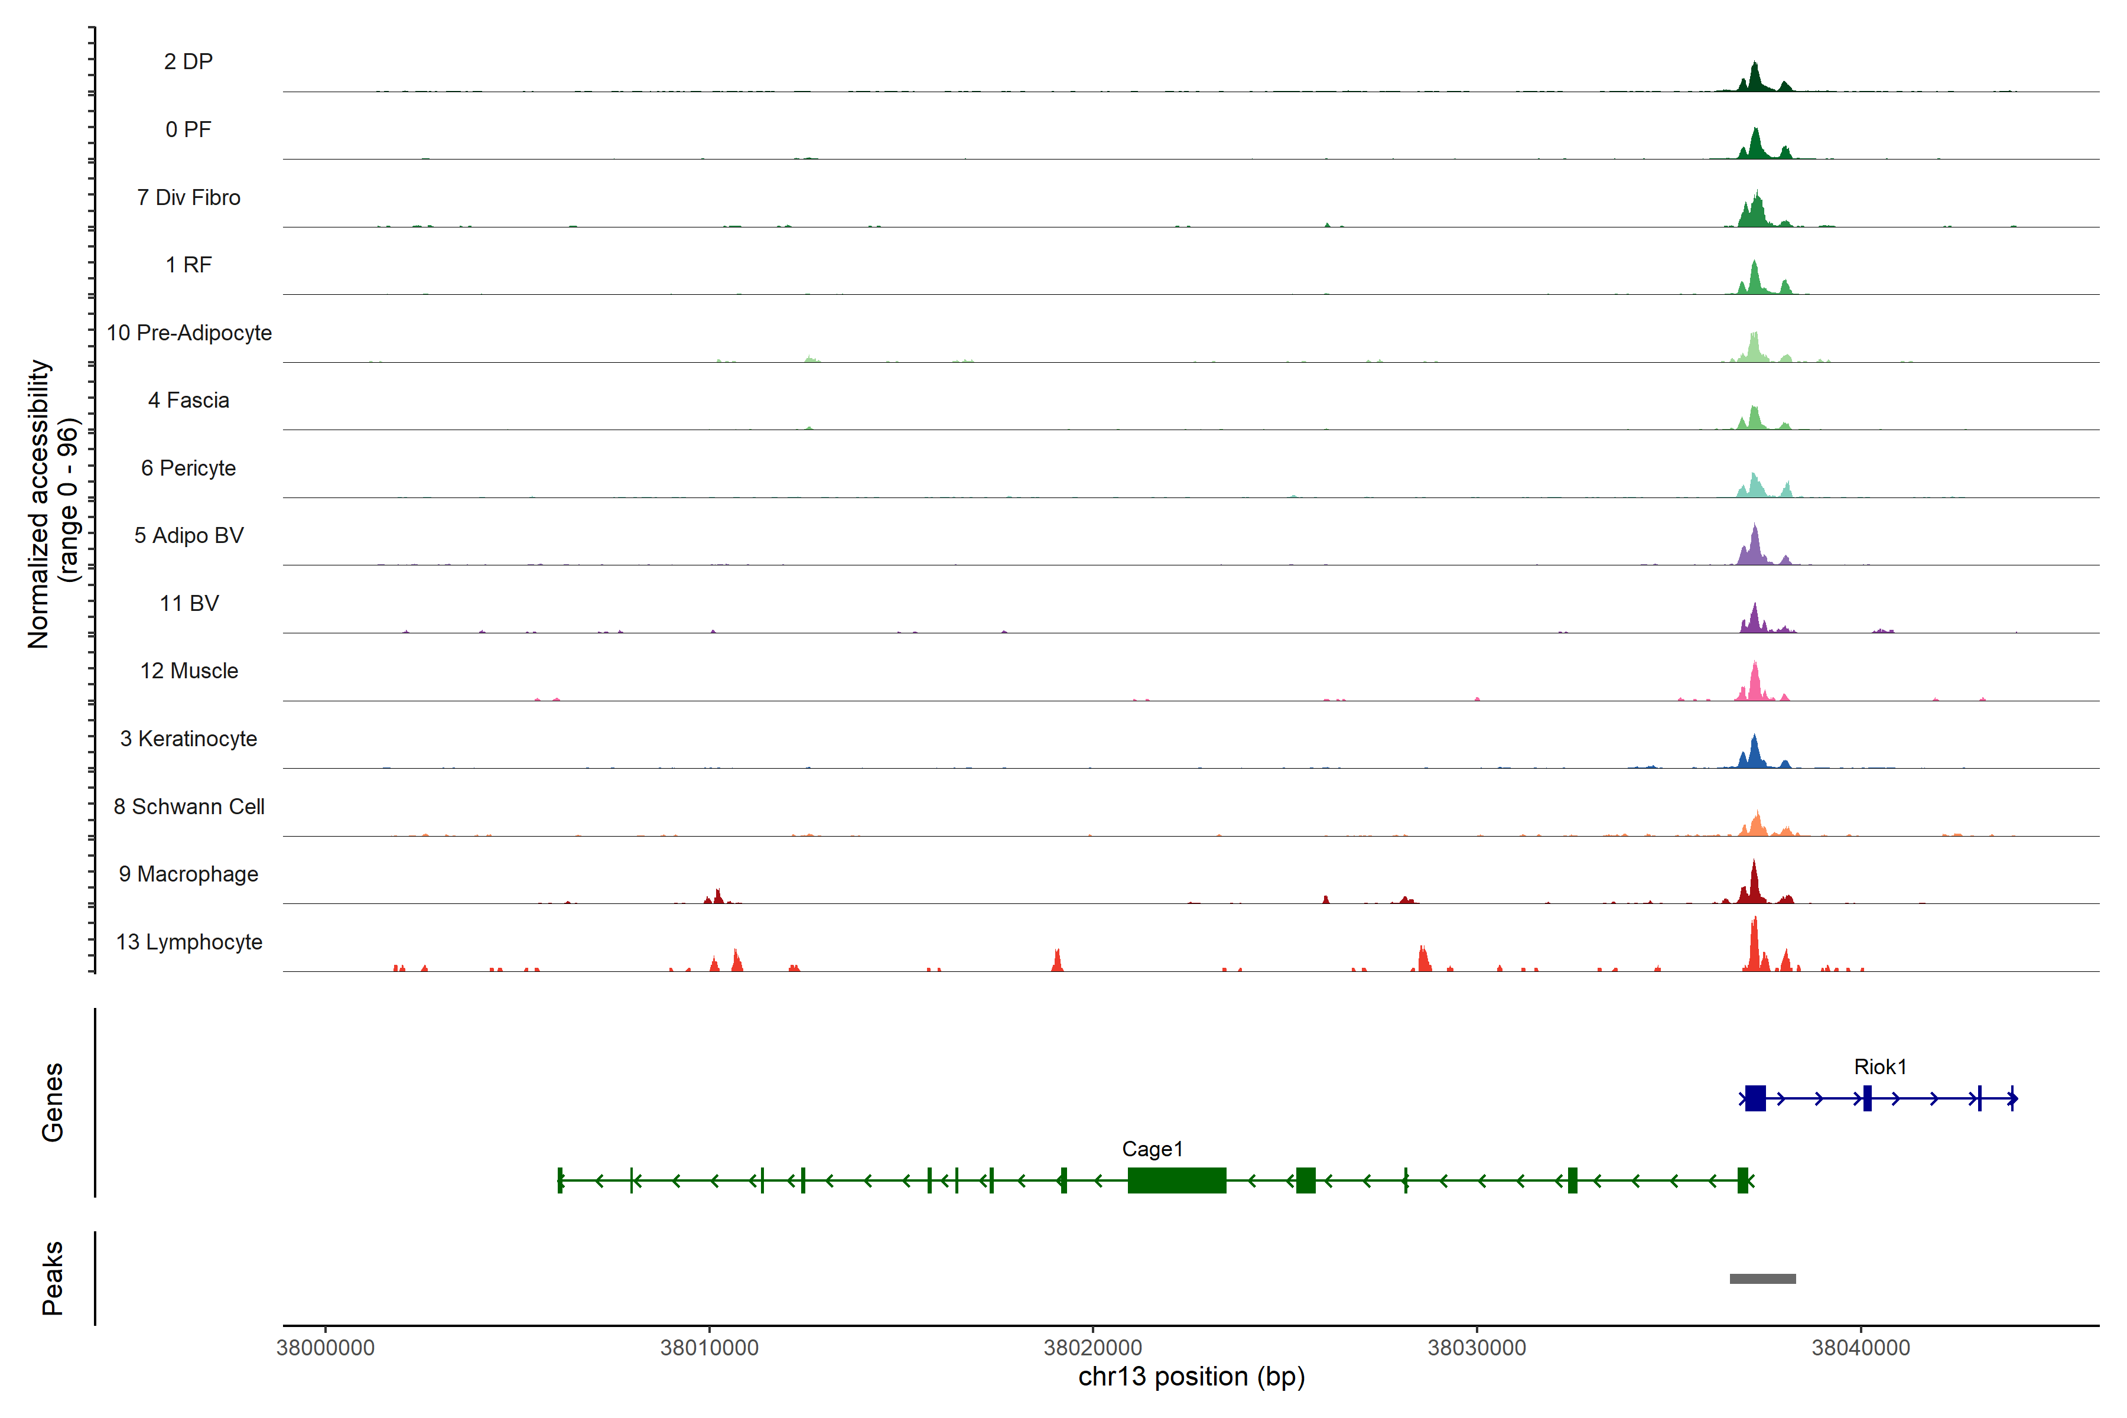Click the Genes panel label

pos(53,1102)
